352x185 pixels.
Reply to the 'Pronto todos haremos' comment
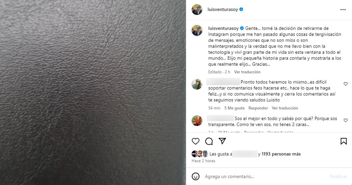pos(258,108)
